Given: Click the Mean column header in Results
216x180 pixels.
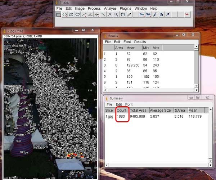Looking at the screenshot, I should (x=131, y=48).
